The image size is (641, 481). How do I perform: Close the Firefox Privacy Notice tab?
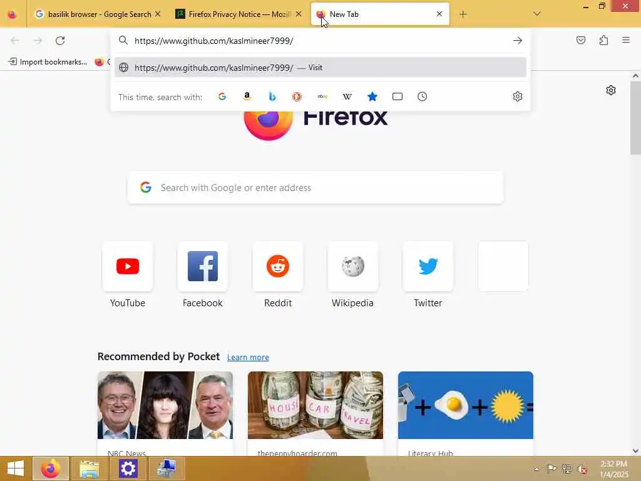299,14
